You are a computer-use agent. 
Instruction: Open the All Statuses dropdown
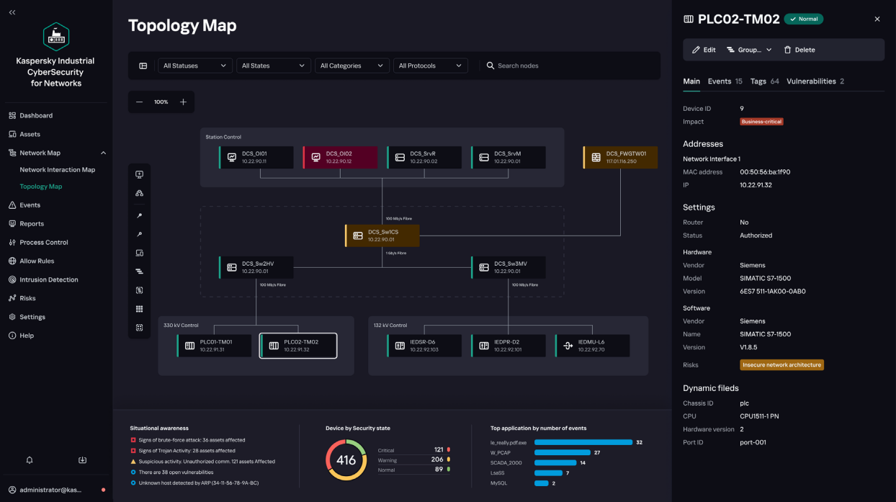coord(195,66)
